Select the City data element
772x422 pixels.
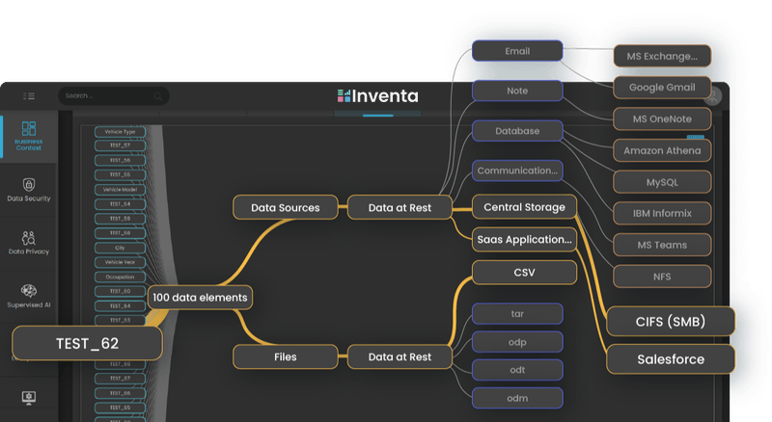120,248
